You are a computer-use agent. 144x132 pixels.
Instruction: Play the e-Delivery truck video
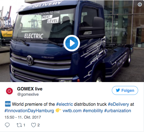[x=72, y=43]
